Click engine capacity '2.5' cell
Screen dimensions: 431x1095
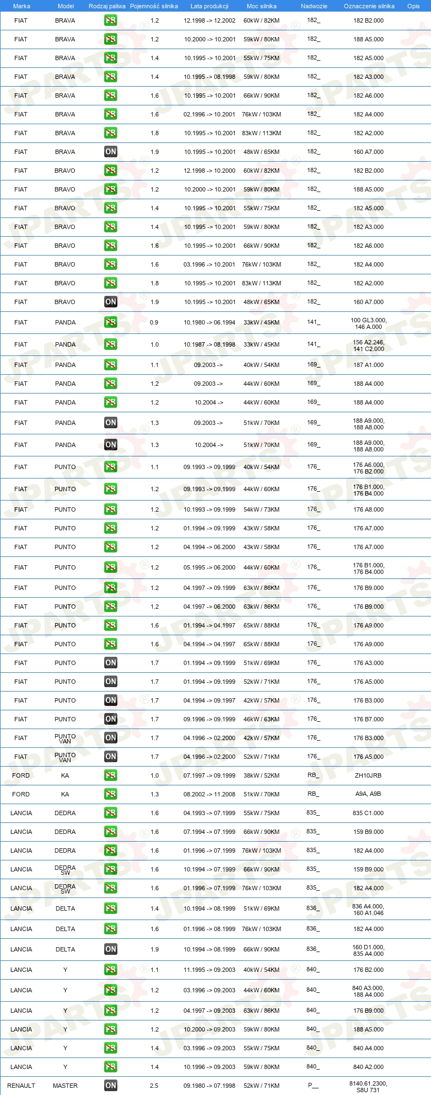(x=154, y=1086)
